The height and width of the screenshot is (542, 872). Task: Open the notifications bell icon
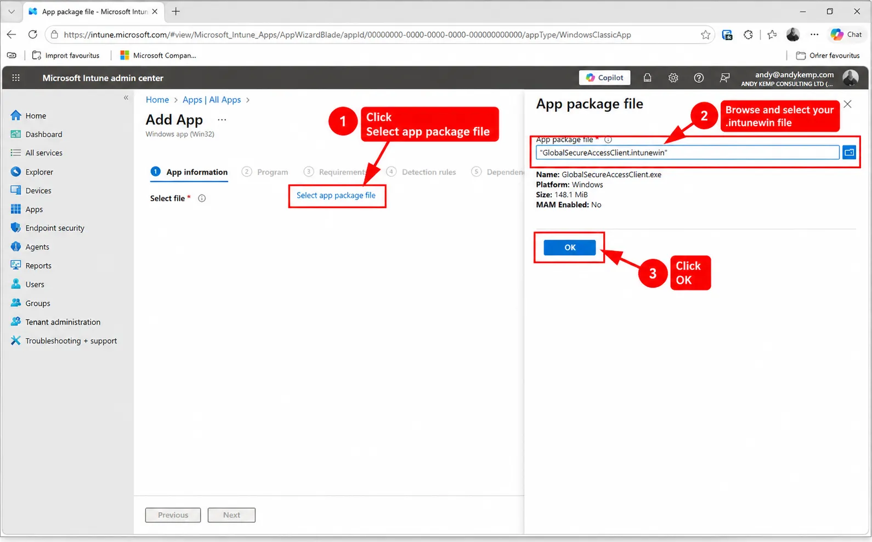tap(647, 78)
